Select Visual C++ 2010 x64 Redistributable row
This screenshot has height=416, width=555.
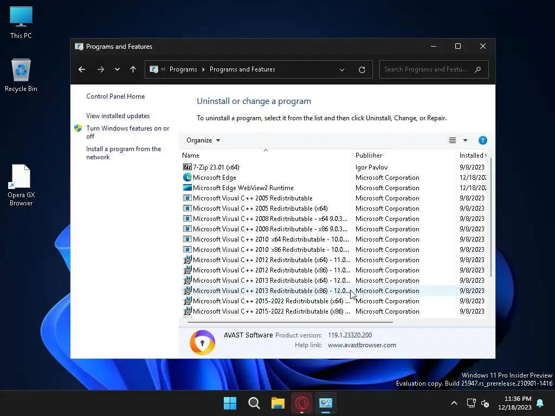pos(334,239)
